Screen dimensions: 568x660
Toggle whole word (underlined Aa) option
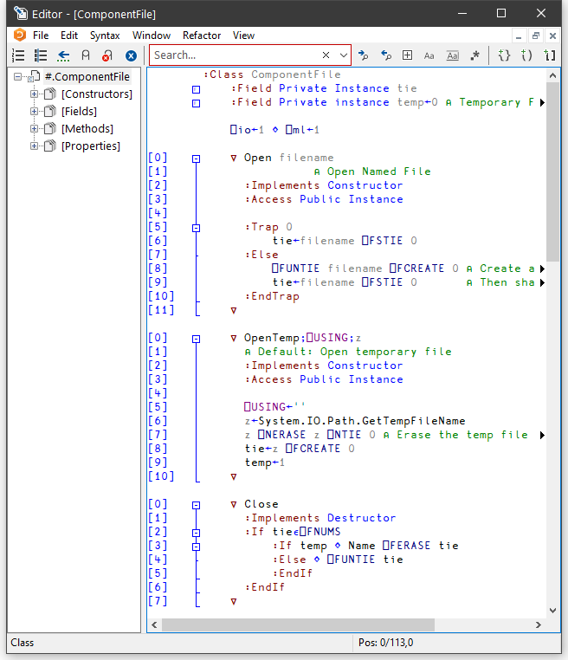pyautogui.click(x=452, y=55)
